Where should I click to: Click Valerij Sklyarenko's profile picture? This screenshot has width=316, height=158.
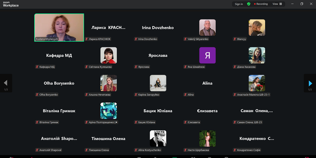[207, 28]
